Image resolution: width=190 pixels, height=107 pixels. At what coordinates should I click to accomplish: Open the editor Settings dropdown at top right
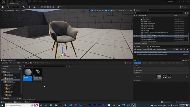184,7
